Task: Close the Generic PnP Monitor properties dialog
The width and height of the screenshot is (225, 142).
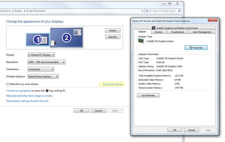Action: click(213, 20)
